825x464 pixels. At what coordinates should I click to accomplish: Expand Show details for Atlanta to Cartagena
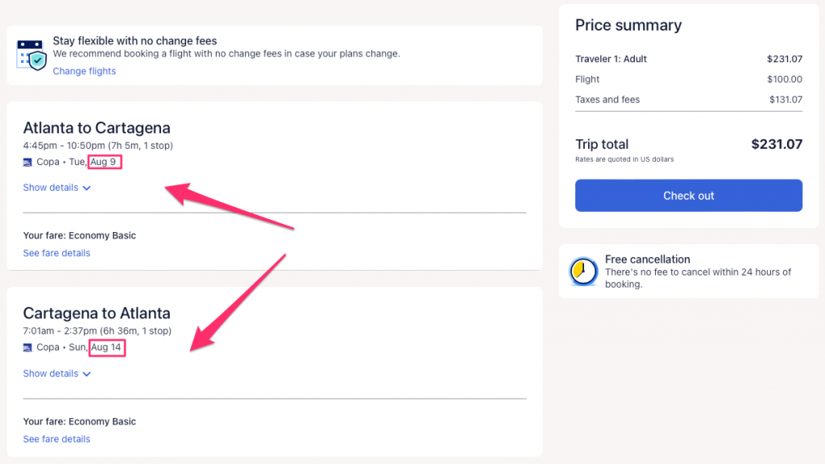tap(51, 188)
